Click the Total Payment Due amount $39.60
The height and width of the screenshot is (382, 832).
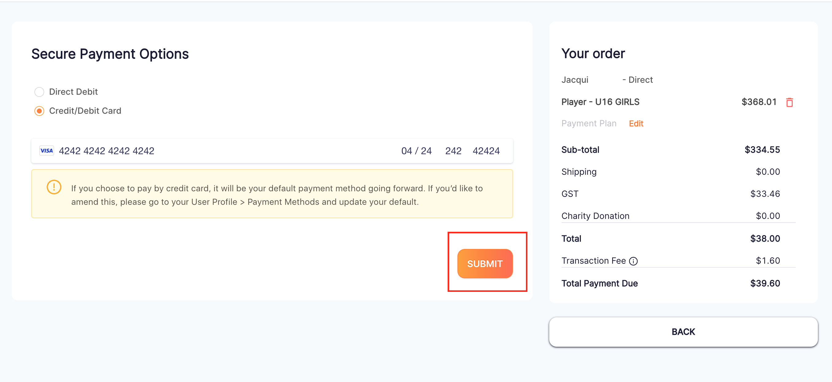[765, 283]
